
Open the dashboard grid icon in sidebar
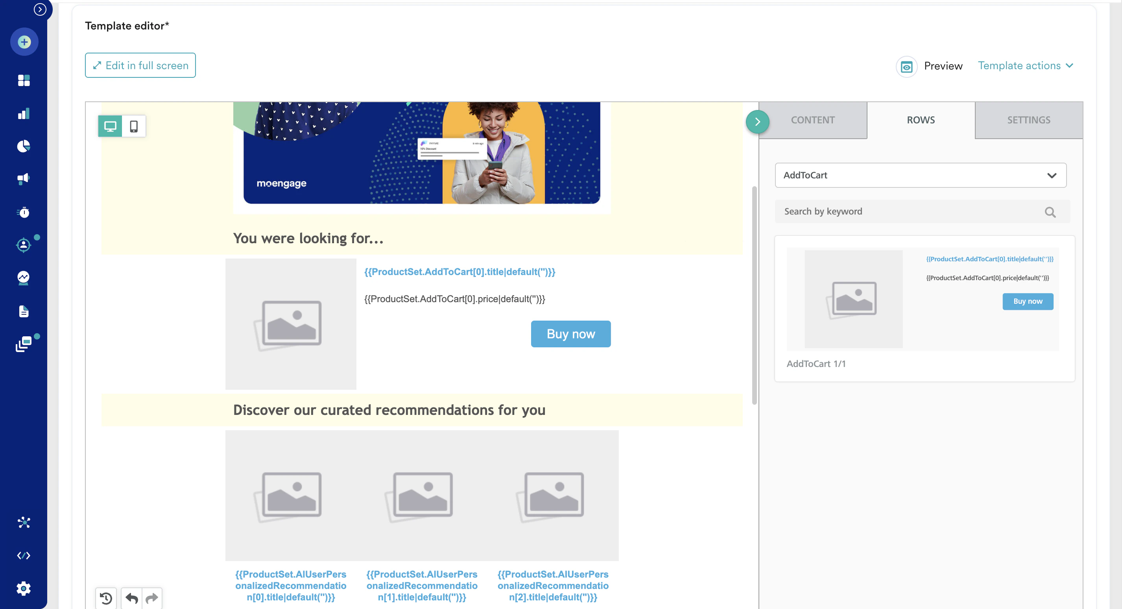(24, 81)
